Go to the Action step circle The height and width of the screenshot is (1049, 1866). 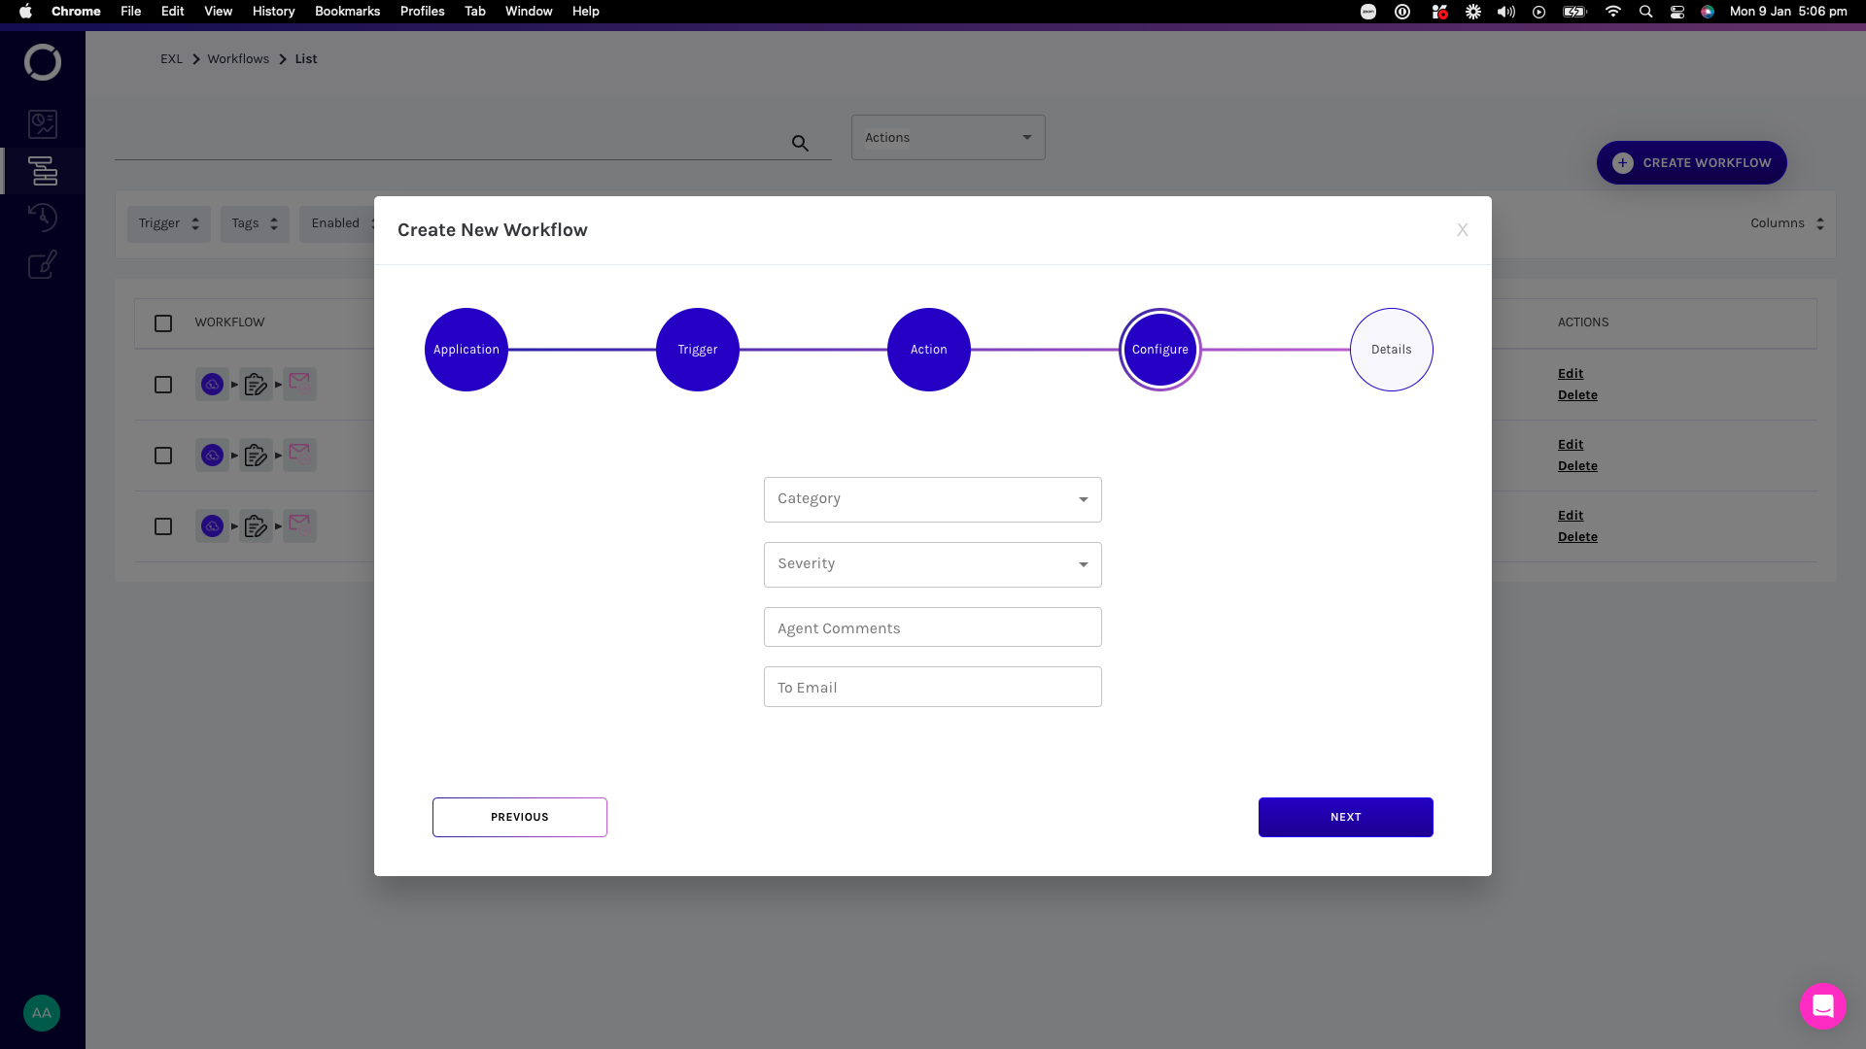coord(929,350)
